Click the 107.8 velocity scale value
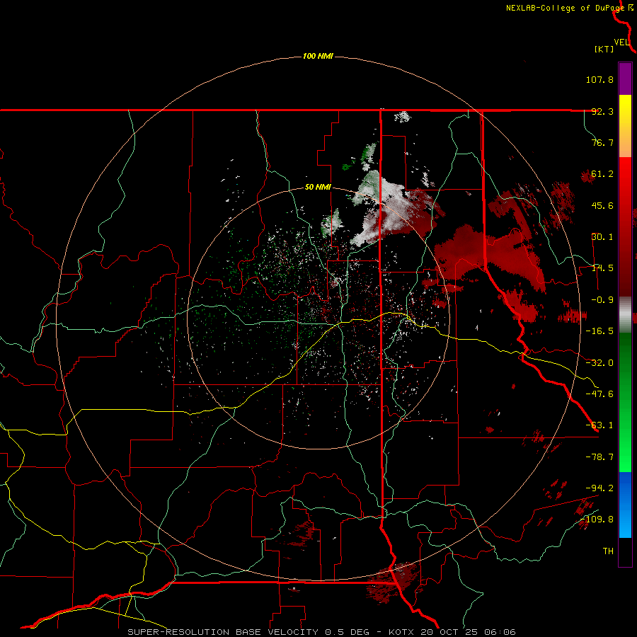Screen dimensions: 637x637 599,79
